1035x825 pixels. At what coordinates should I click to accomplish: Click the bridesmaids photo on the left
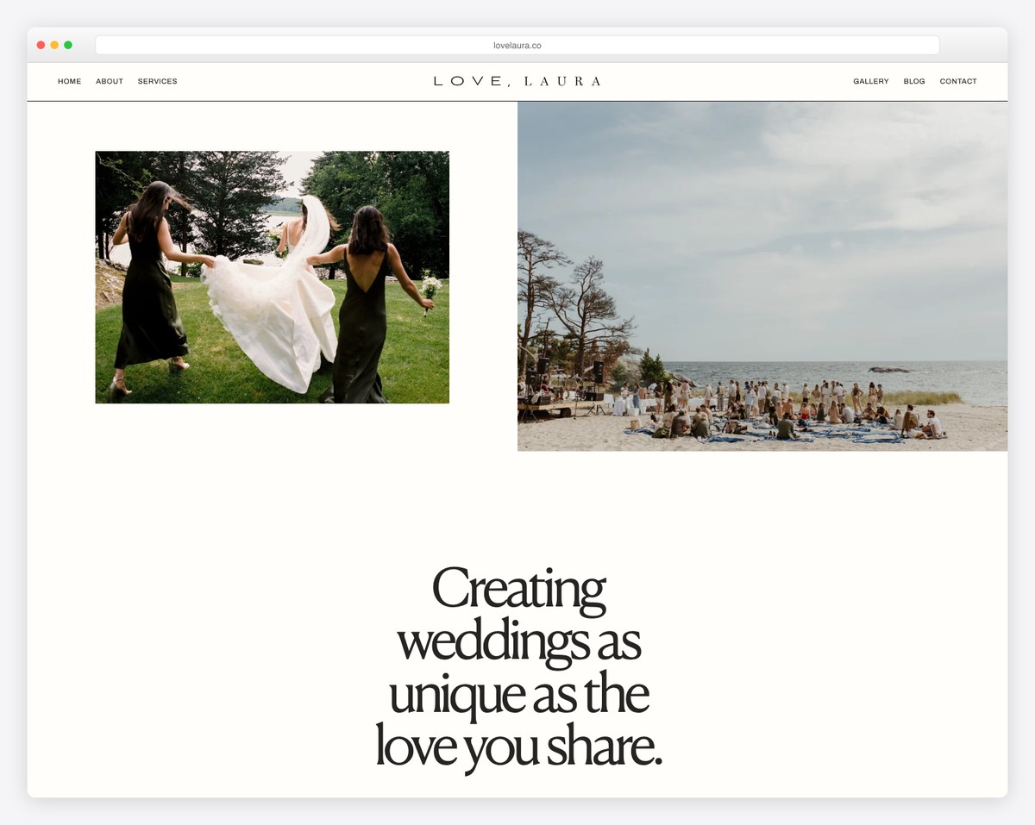click(x=272, y=276)
